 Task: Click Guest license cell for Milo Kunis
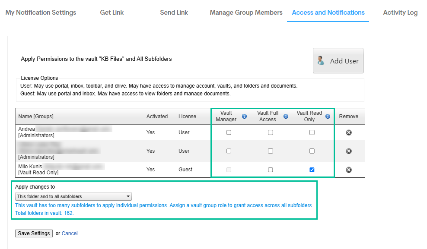[x=185, y=169]
